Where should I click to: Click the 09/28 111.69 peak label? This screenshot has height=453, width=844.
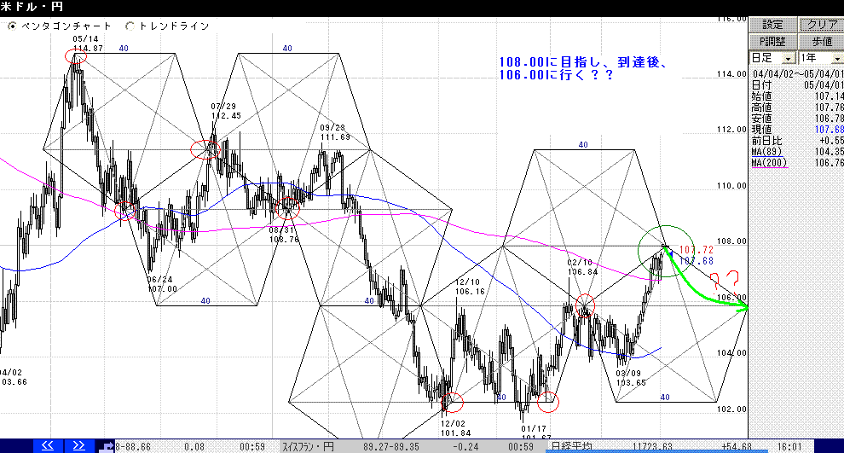tap(335, 132)
